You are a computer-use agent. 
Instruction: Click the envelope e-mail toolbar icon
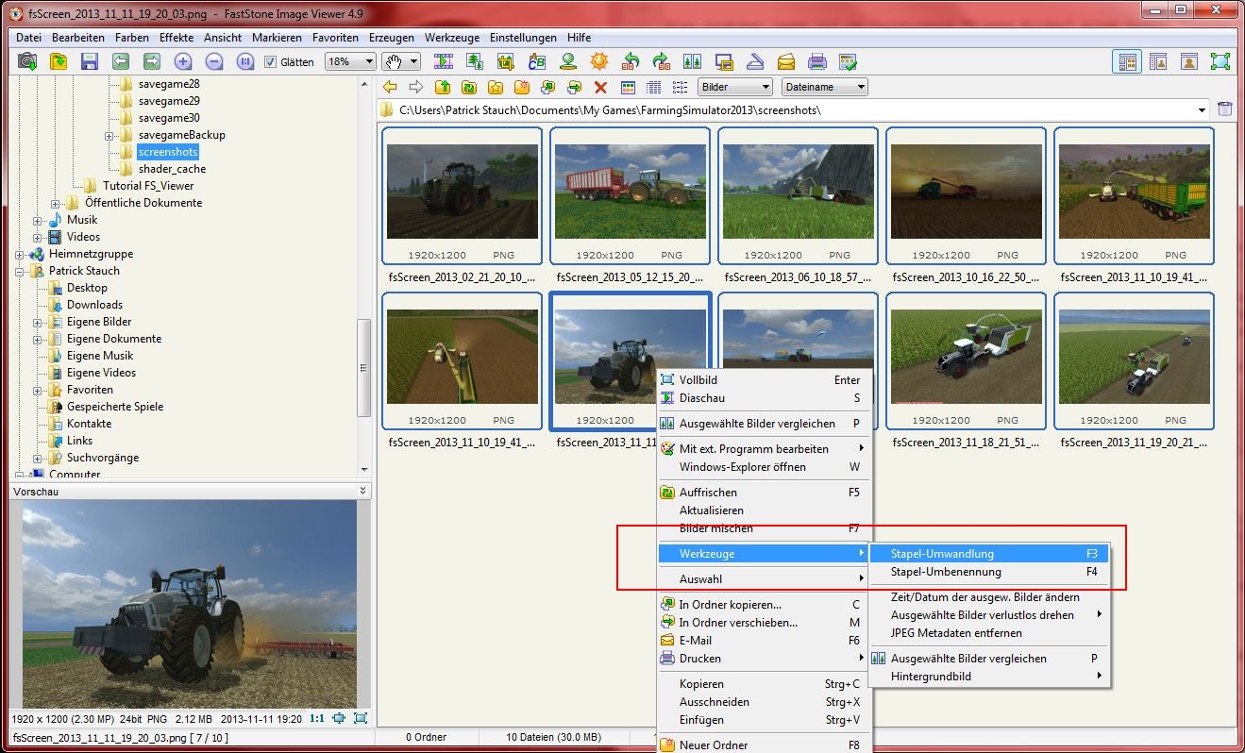point(786,61)
